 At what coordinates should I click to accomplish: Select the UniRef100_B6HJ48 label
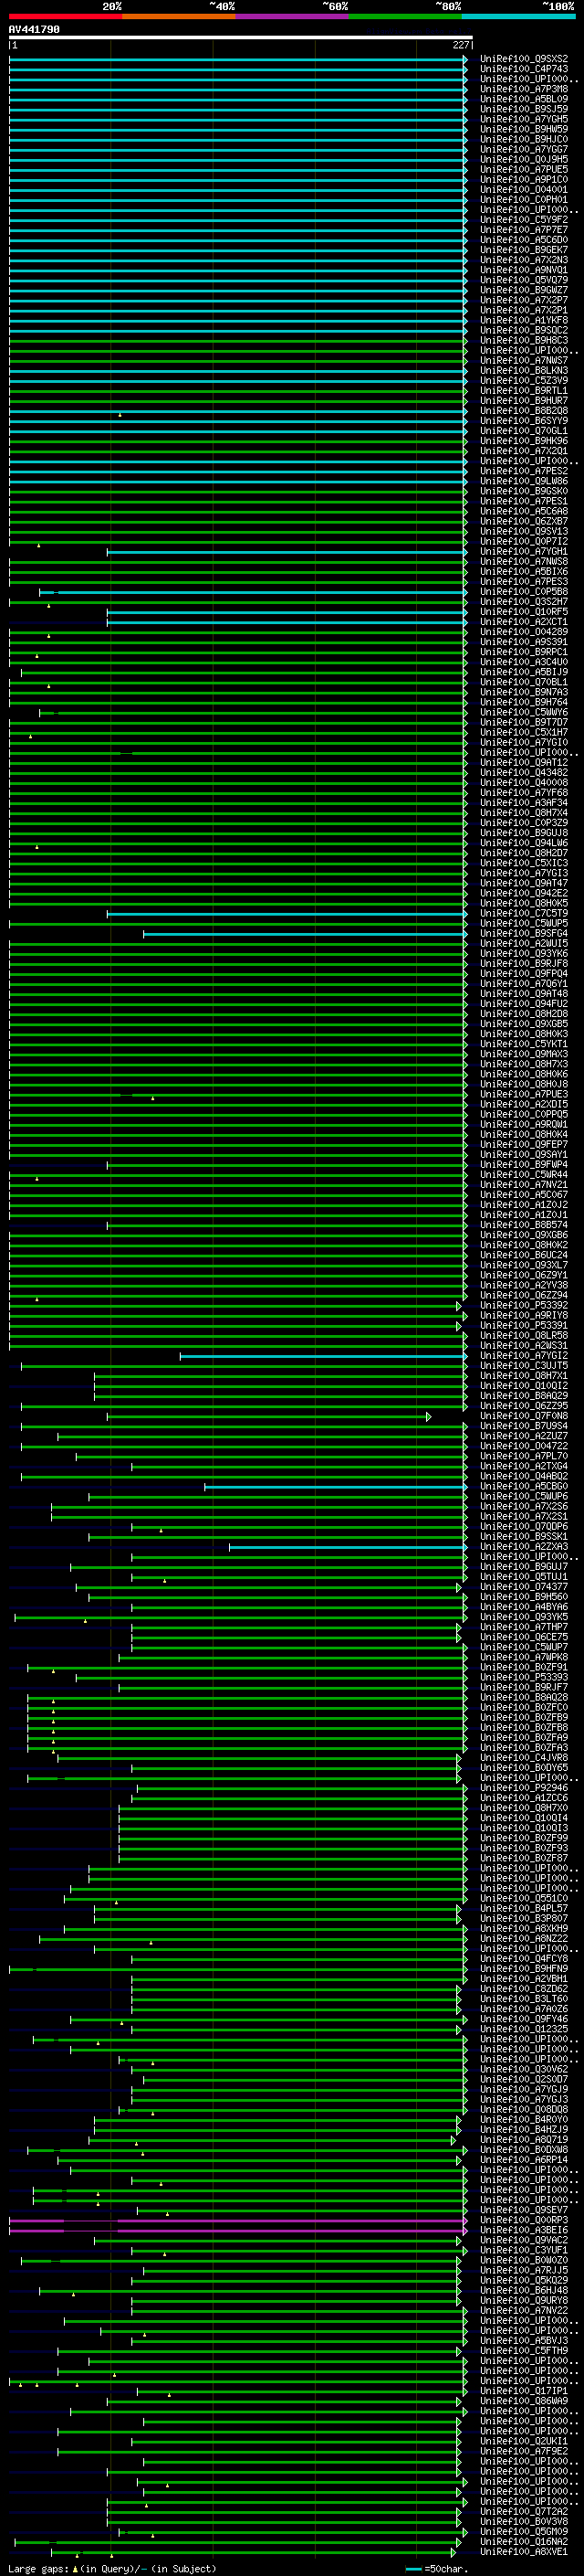524,2291
